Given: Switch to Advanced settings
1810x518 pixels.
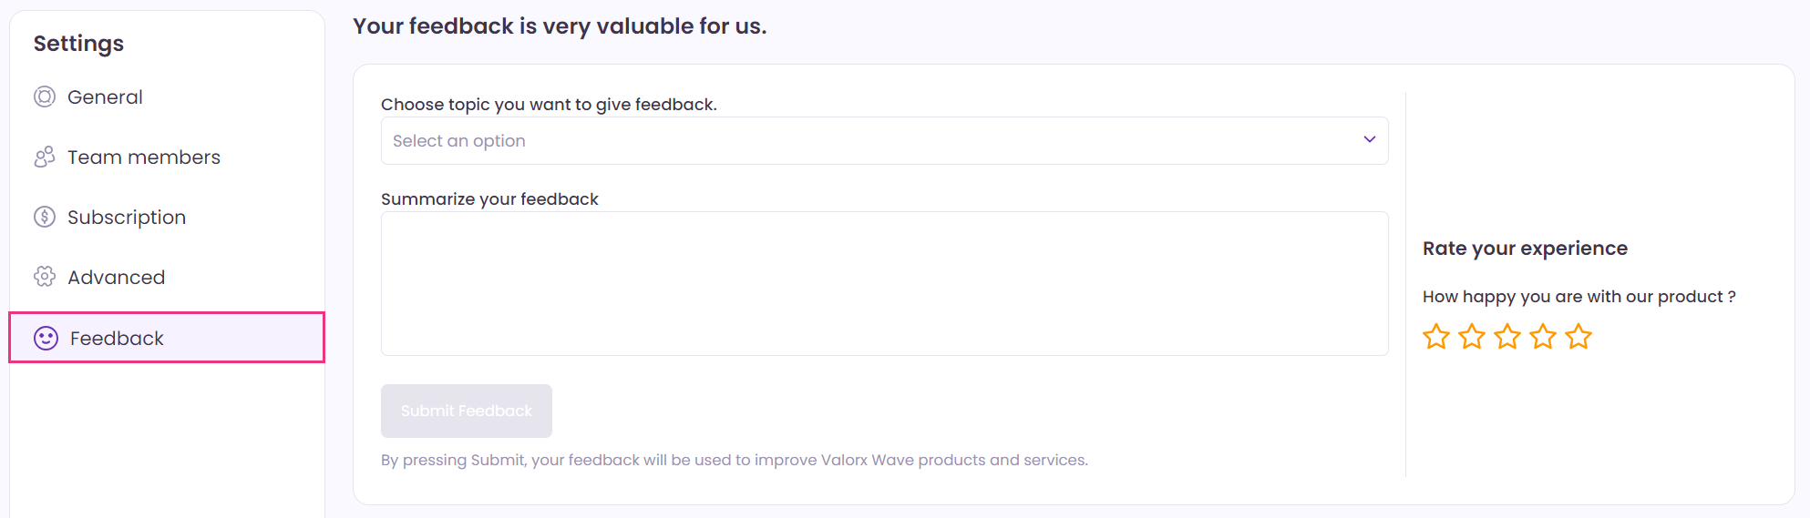Looking at the screenshot, I should (167, 277).
